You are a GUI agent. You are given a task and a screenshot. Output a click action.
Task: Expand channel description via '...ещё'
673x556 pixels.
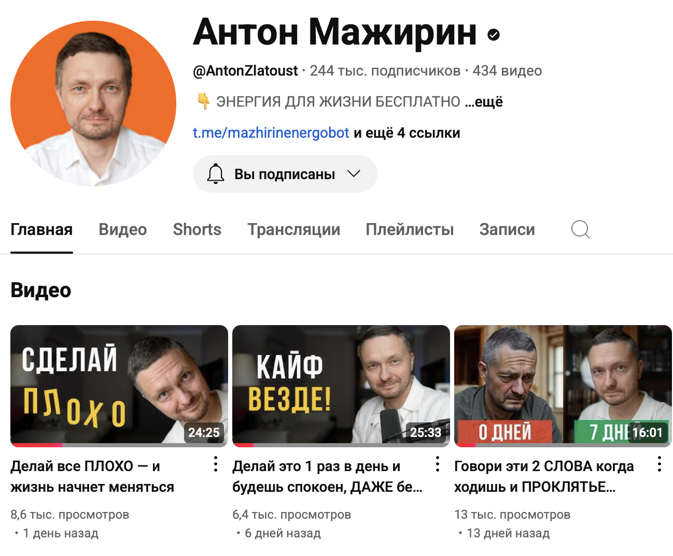point(484,101)
